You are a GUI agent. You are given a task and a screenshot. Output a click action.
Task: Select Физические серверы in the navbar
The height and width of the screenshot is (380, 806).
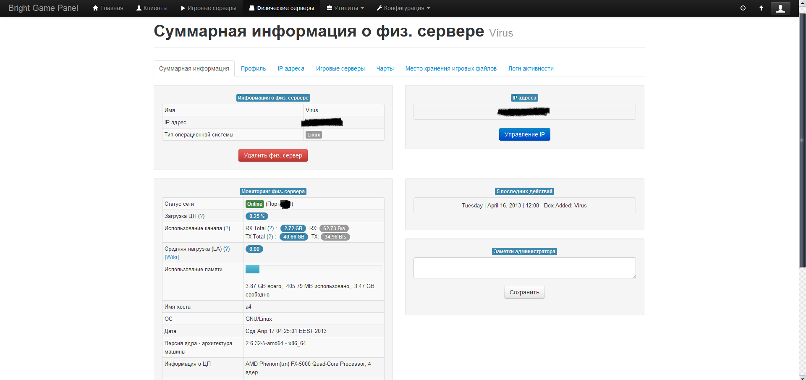(x=282, y=8)
